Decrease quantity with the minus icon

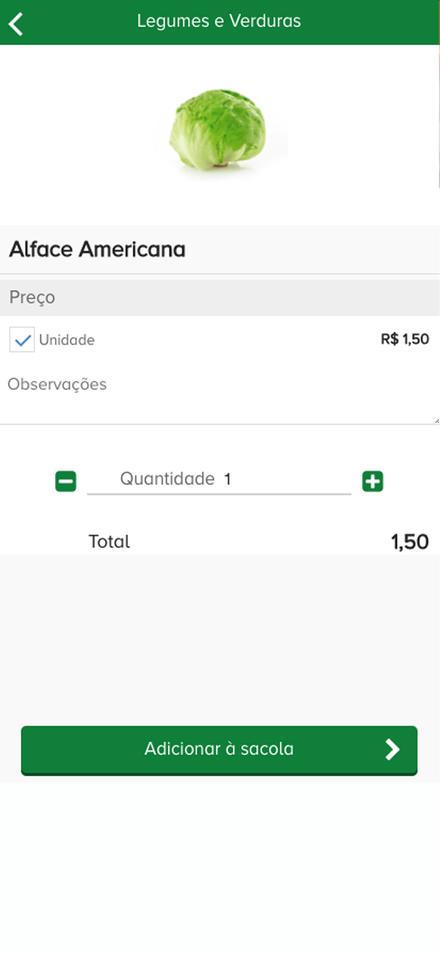(66, 481)
